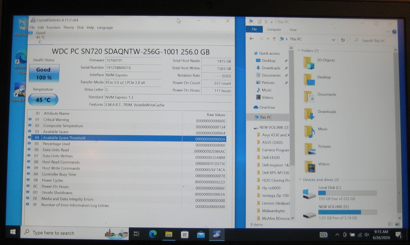Open the Help menu in CrystalDiskInfo
Viewport: 410px width, 245px height.
(x=90, y=27)
